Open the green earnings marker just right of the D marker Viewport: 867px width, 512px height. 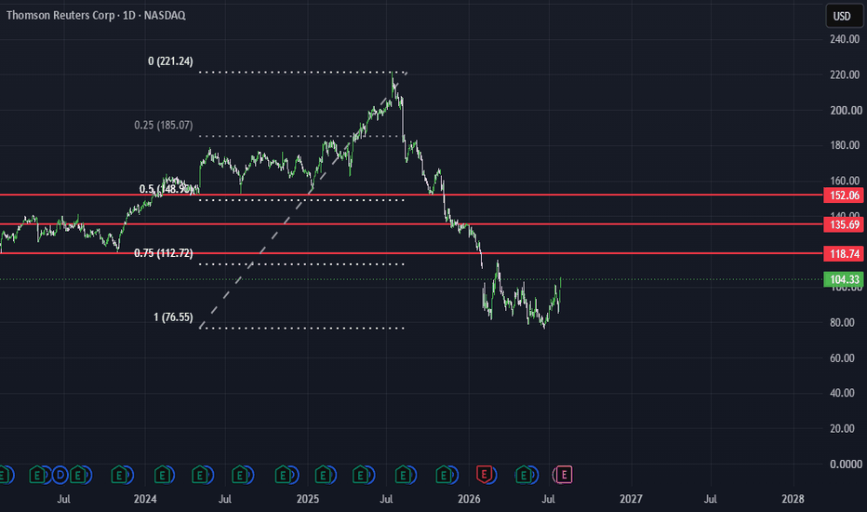(x=78, y=475)
